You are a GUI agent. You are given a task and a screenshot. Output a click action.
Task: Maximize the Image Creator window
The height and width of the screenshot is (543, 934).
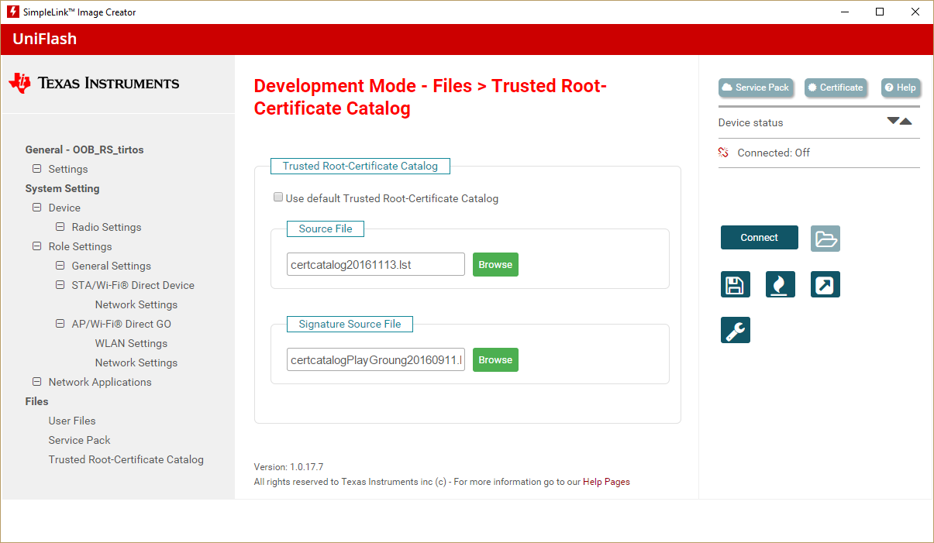[880, 12]
